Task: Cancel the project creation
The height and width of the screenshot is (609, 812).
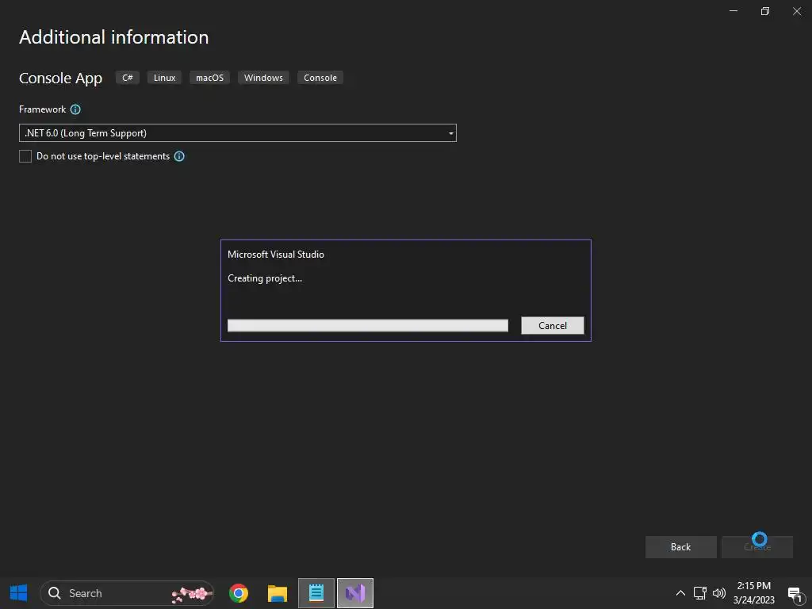Action: [x=553, y=326]
